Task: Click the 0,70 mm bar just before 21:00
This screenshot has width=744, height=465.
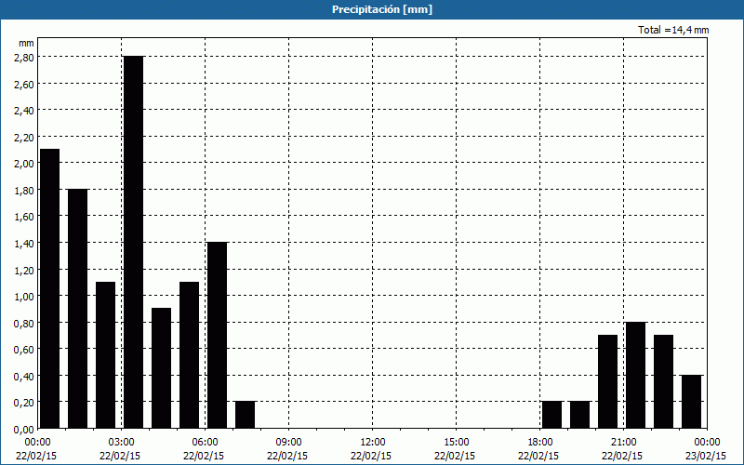Action: [608, 381]
